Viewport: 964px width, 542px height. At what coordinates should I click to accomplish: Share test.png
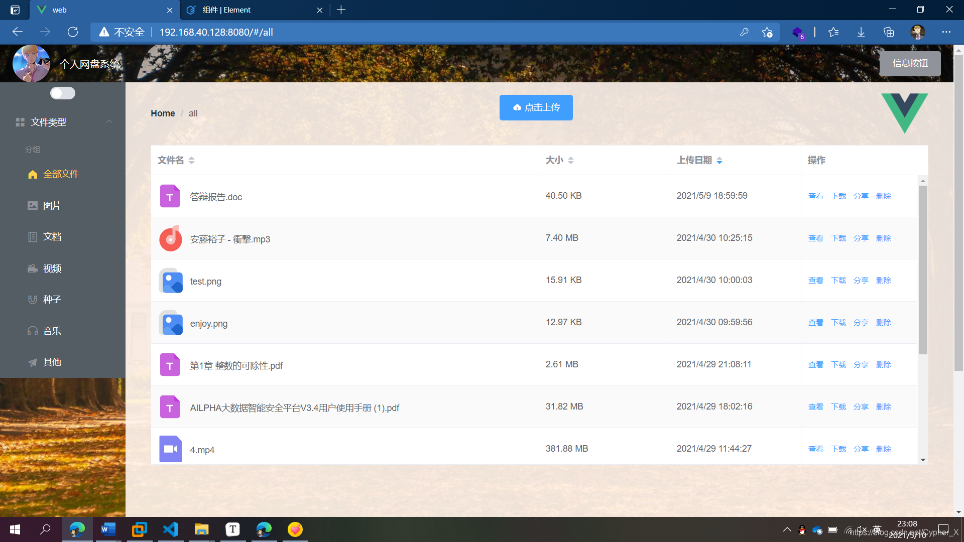point(861,281)
